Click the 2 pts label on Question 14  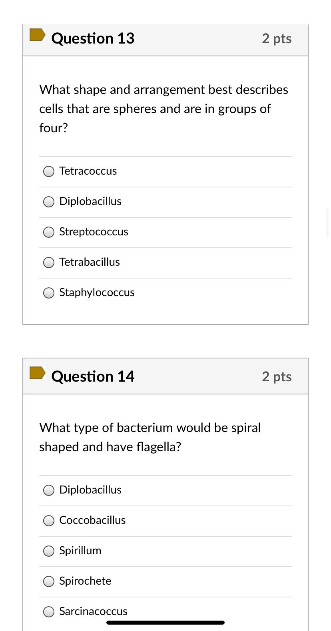click(277, 376)
